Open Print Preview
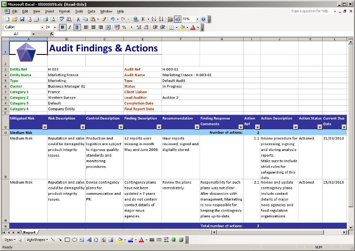The height and width of the screenshot is (251, 355). 53,19
